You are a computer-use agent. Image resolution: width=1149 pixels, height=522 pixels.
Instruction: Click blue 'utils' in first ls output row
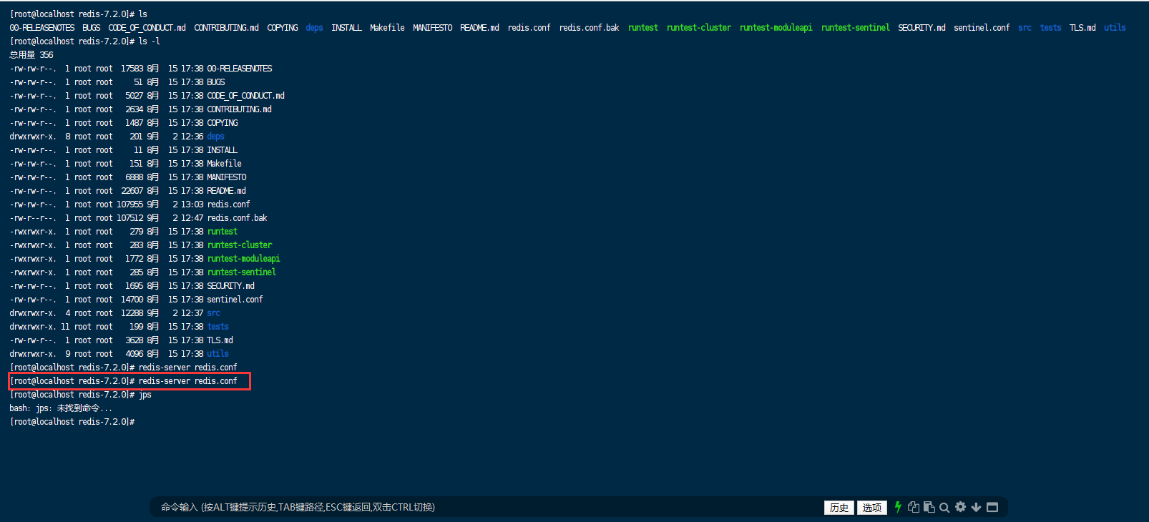pos(1115,28)
